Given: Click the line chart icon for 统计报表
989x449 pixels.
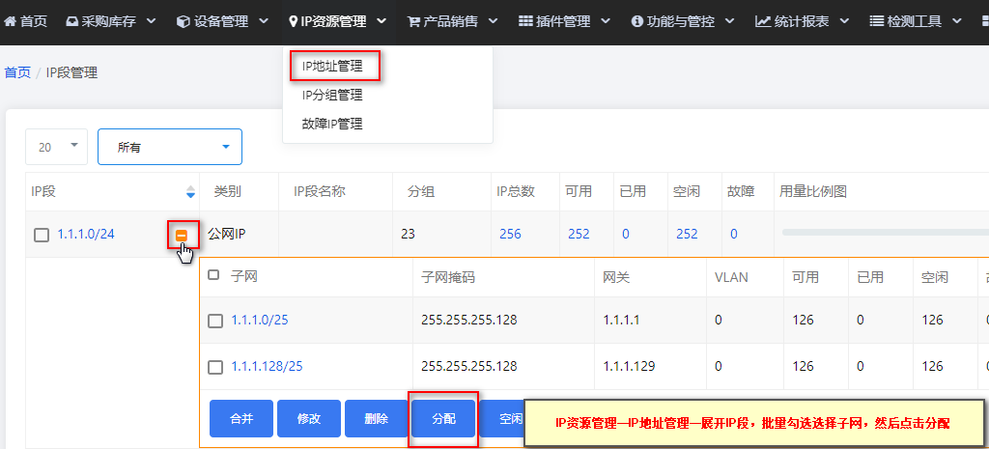Looking at the screenshot, I should (763, 21).
